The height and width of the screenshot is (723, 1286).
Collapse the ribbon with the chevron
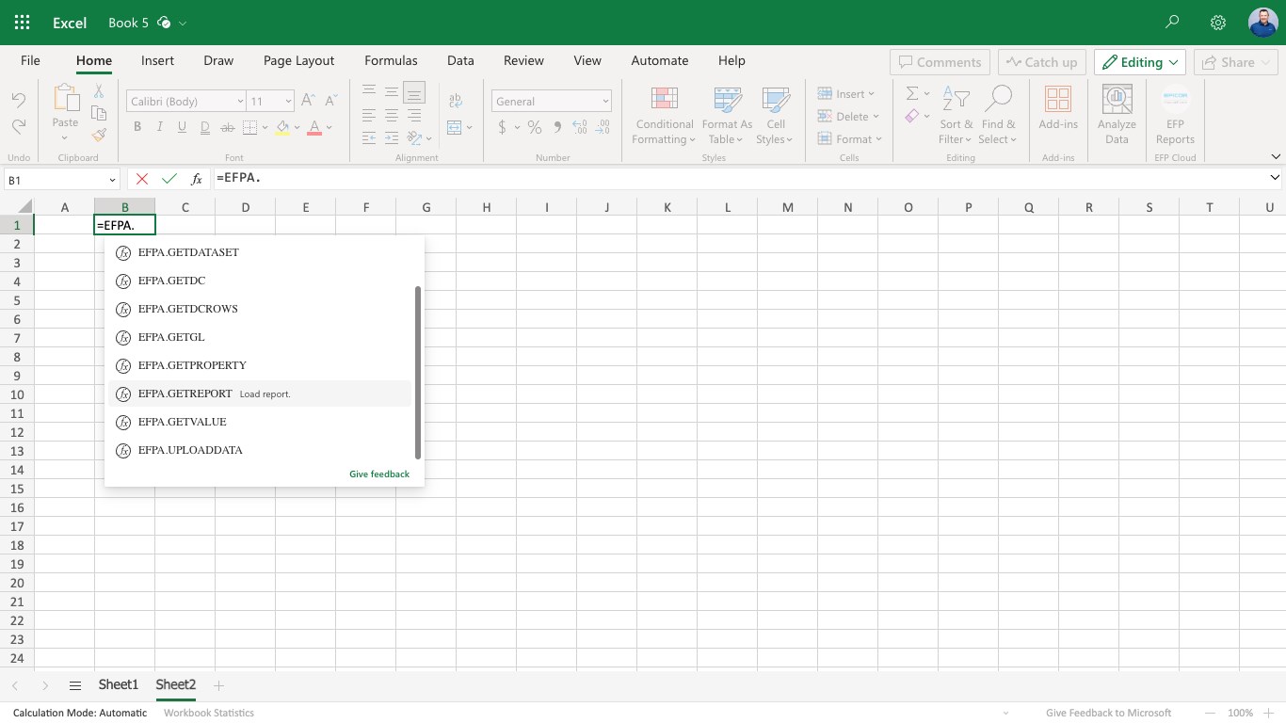[x=1276, y=156]
